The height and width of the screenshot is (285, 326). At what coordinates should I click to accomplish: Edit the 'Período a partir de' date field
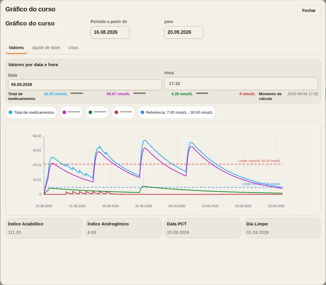(x=110, y=32)
